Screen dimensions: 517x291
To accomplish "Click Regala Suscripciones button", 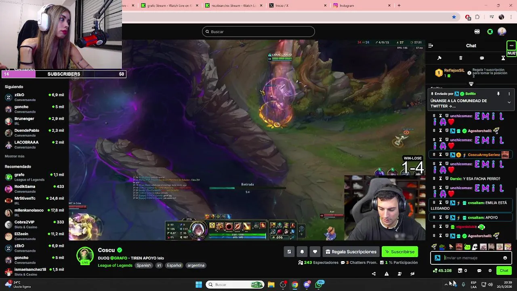I will pos(351,252).
